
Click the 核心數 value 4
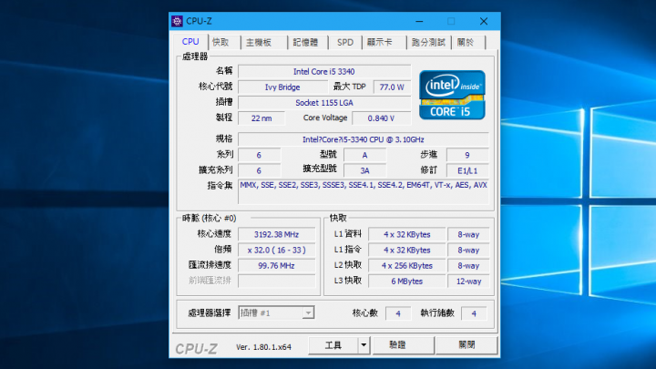click(398, 313)
